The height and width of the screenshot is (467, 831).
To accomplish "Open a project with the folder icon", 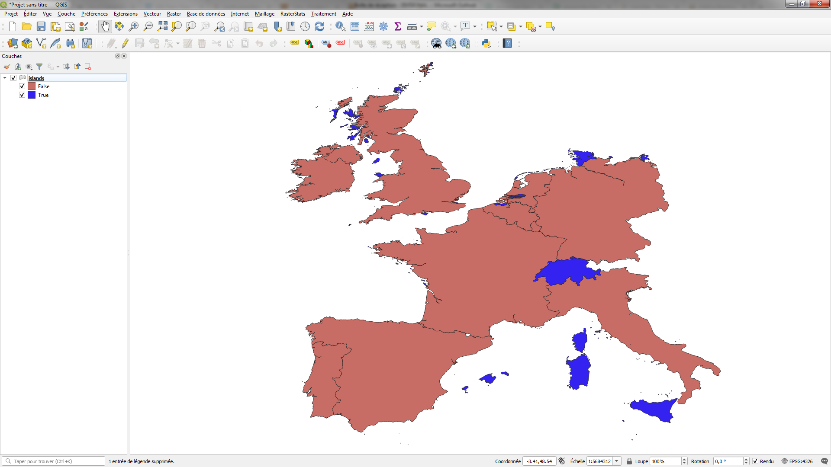I will 27,27.
